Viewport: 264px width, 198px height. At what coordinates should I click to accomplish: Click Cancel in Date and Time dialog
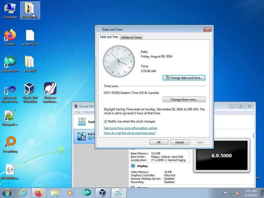point(180,142)
